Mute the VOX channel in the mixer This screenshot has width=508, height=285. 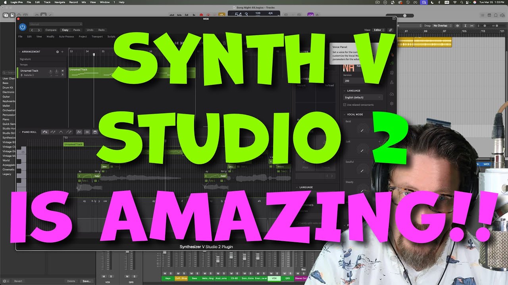click(x=271, y=274)
